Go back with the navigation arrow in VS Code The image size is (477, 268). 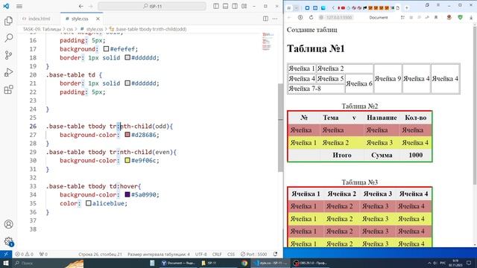[x=81, y=6]
